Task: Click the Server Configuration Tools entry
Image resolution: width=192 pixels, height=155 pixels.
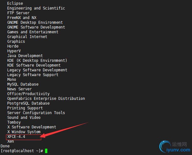Action: (x=36, y=113)
